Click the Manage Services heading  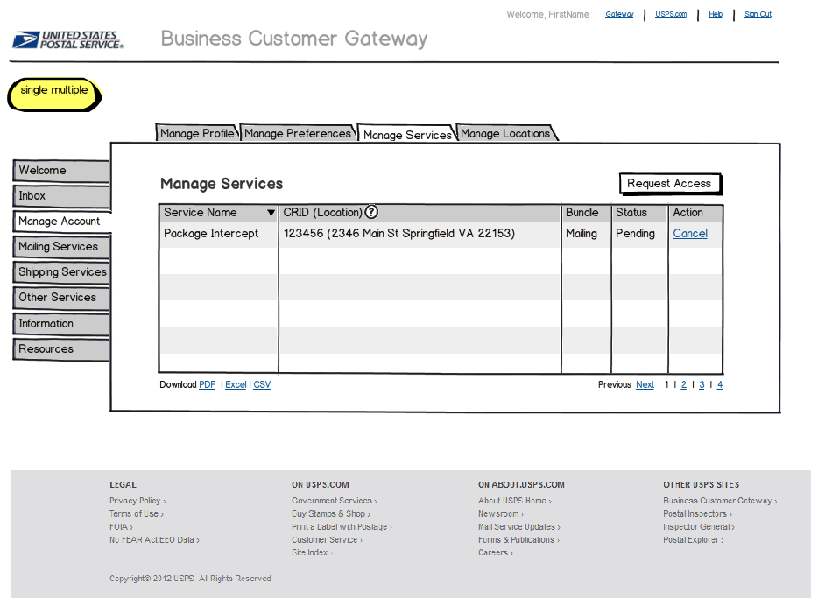pyautogui.click(x=222, y=184)
